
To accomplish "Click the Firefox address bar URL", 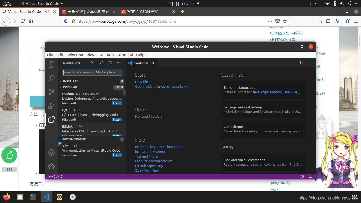I will [127, 21].
